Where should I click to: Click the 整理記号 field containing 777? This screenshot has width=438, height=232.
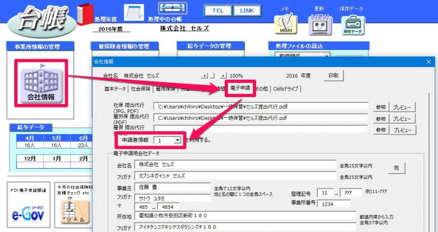coord(351,193)
